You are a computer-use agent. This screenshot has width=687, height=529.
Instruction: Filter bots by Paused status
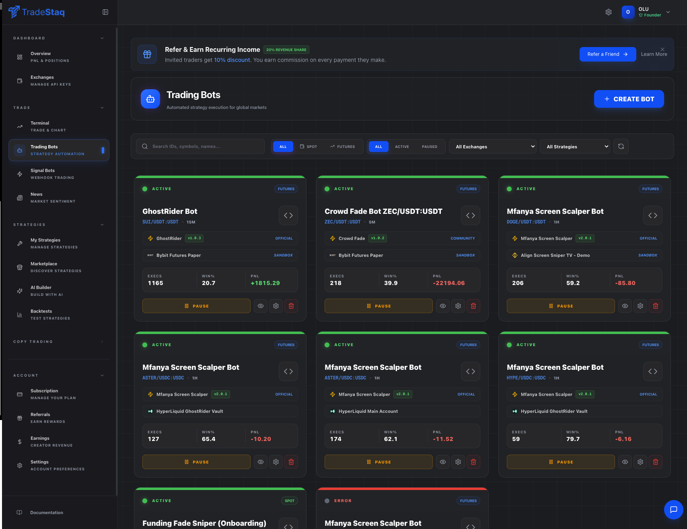(430, 147)
